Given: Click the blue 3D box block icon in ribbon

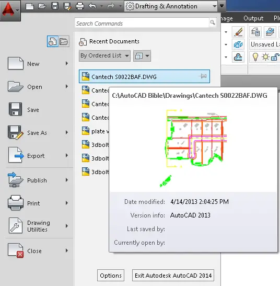Looking at the screenshot, I should 238,44.
